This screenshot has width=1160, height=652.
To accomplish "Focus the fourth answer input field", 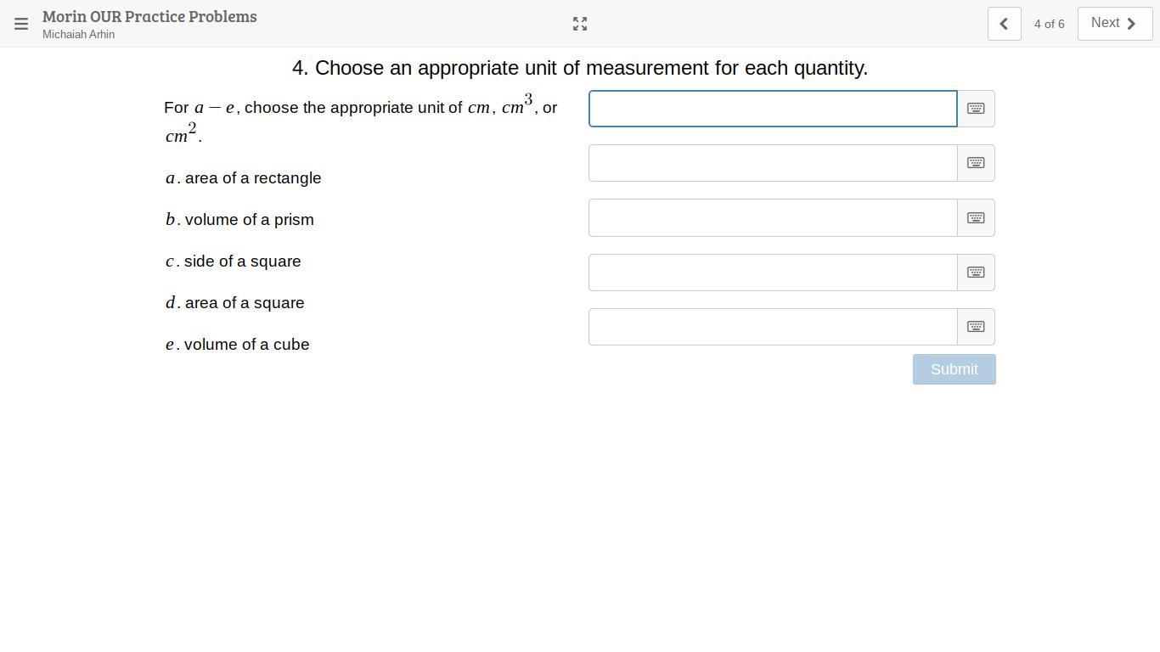I will coord(773,273).
